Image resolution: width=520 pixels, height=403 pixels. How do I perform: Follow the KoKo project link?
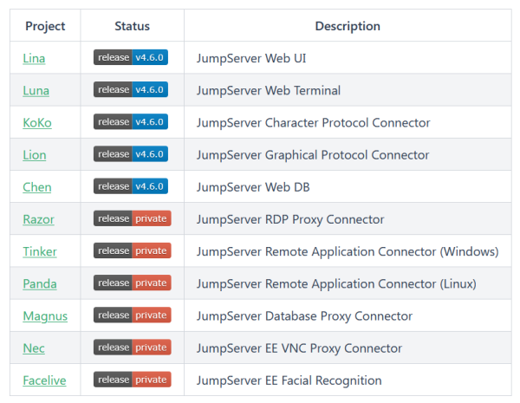37,123
